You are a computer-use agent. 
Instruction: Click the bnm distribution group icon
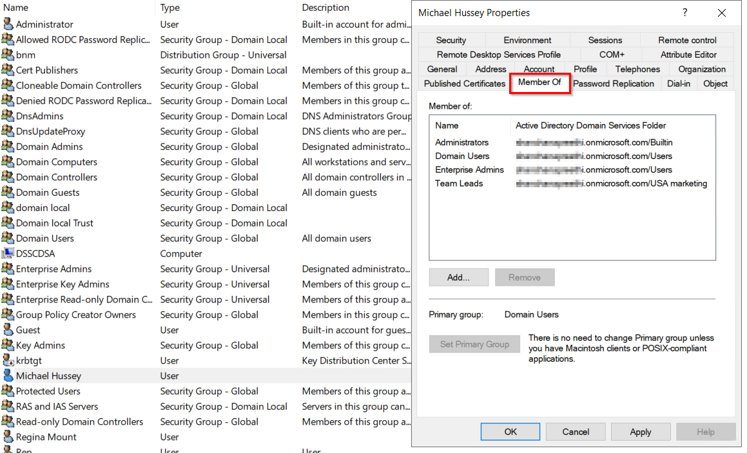[x=8, y=55]
